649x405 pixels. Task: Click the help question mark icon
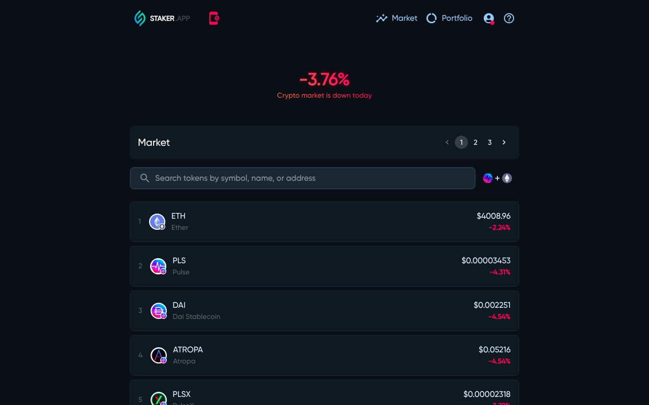509,18
